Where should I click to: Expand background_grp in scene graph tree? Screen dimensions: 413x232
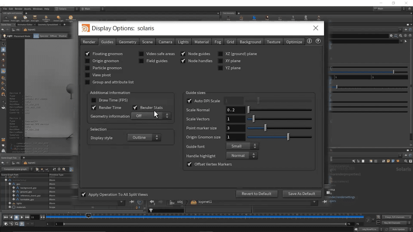point(14,188)
